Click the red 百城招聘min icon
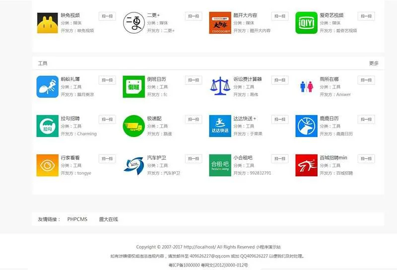The height and width of the screenshot is (270, 397). [306, 165]
